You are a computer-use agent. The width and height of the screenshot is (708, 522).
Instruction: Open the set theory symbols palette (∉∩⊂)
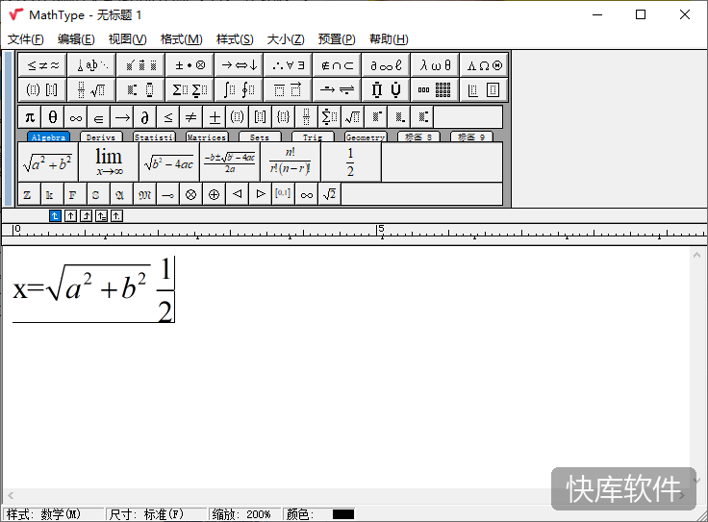tap(337, 65)
